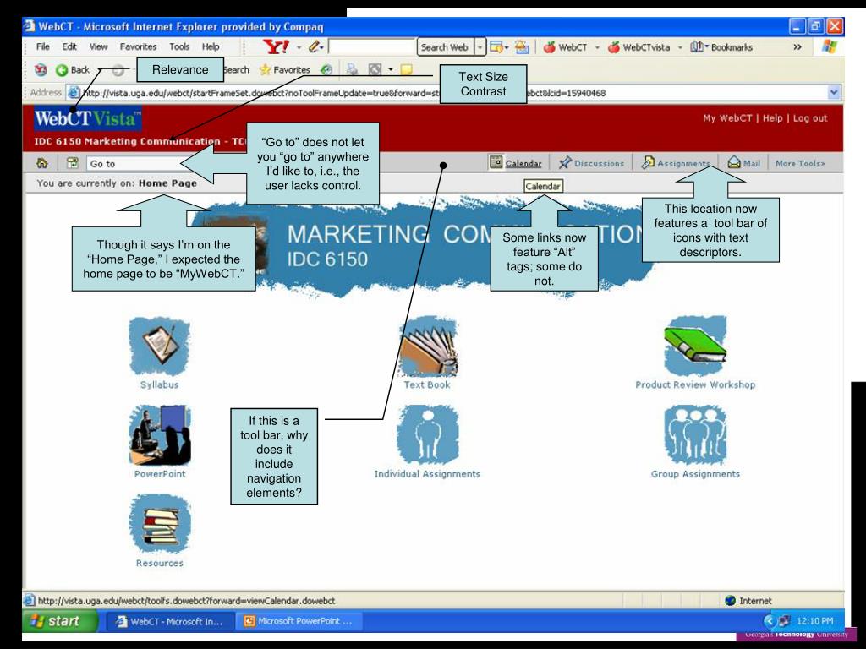Click the Discussions pushpin icon
This screenshot has width=866, height=649.
click(564, 163)
